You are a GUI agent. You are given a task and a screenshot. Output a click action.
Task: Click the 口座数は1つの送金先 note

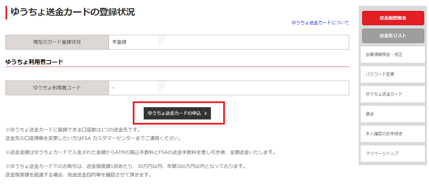[73, 130]
